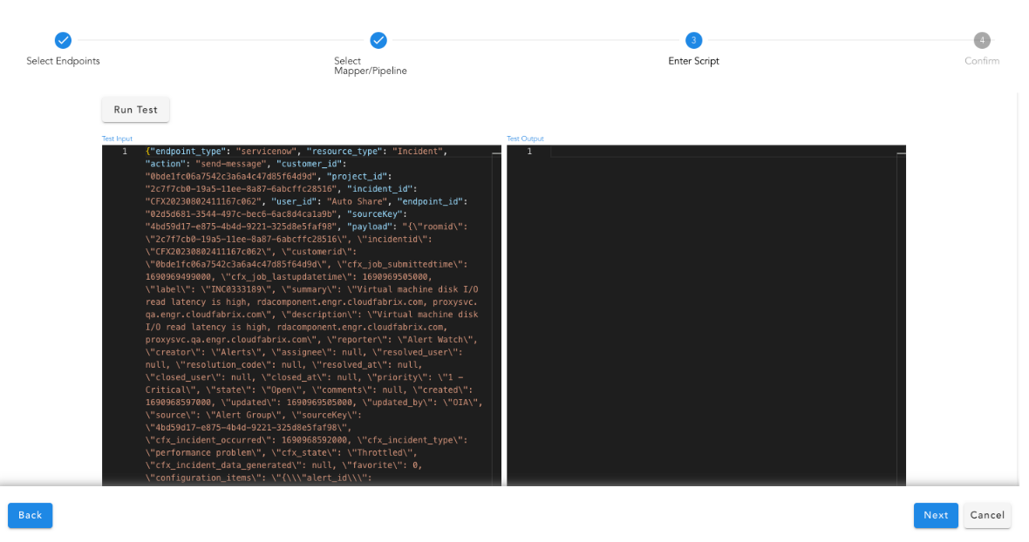Click the Select Endpoints checkmark step icon
The image size is (1029, 542).
pos(63,40)
